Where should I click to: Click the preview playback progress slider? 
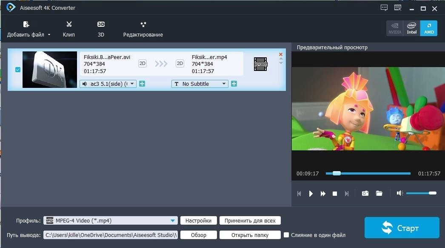tap(368, 173)
